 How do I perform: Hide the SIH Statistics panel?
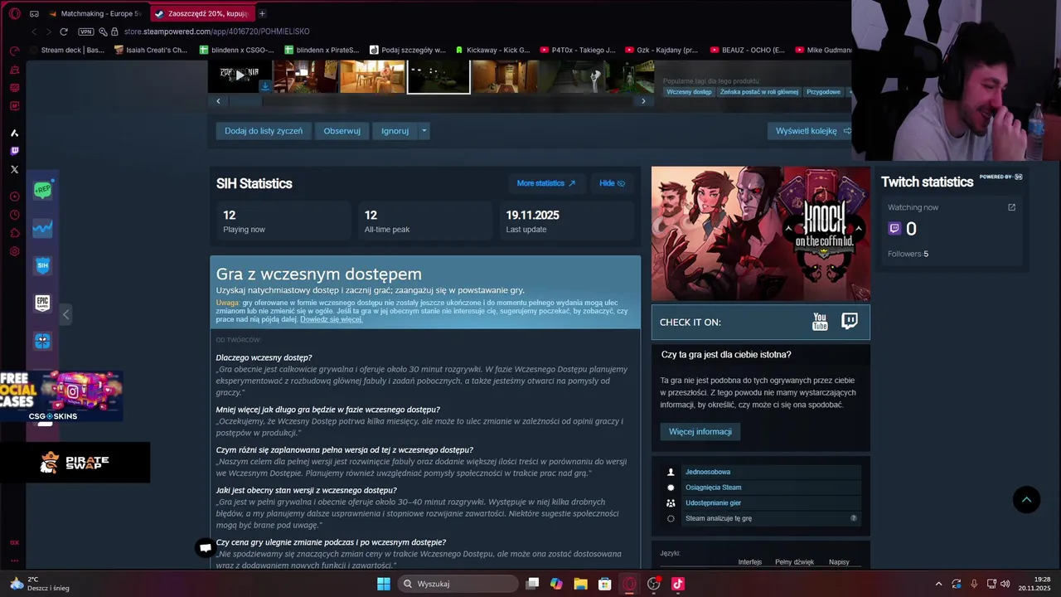[612, 183]
